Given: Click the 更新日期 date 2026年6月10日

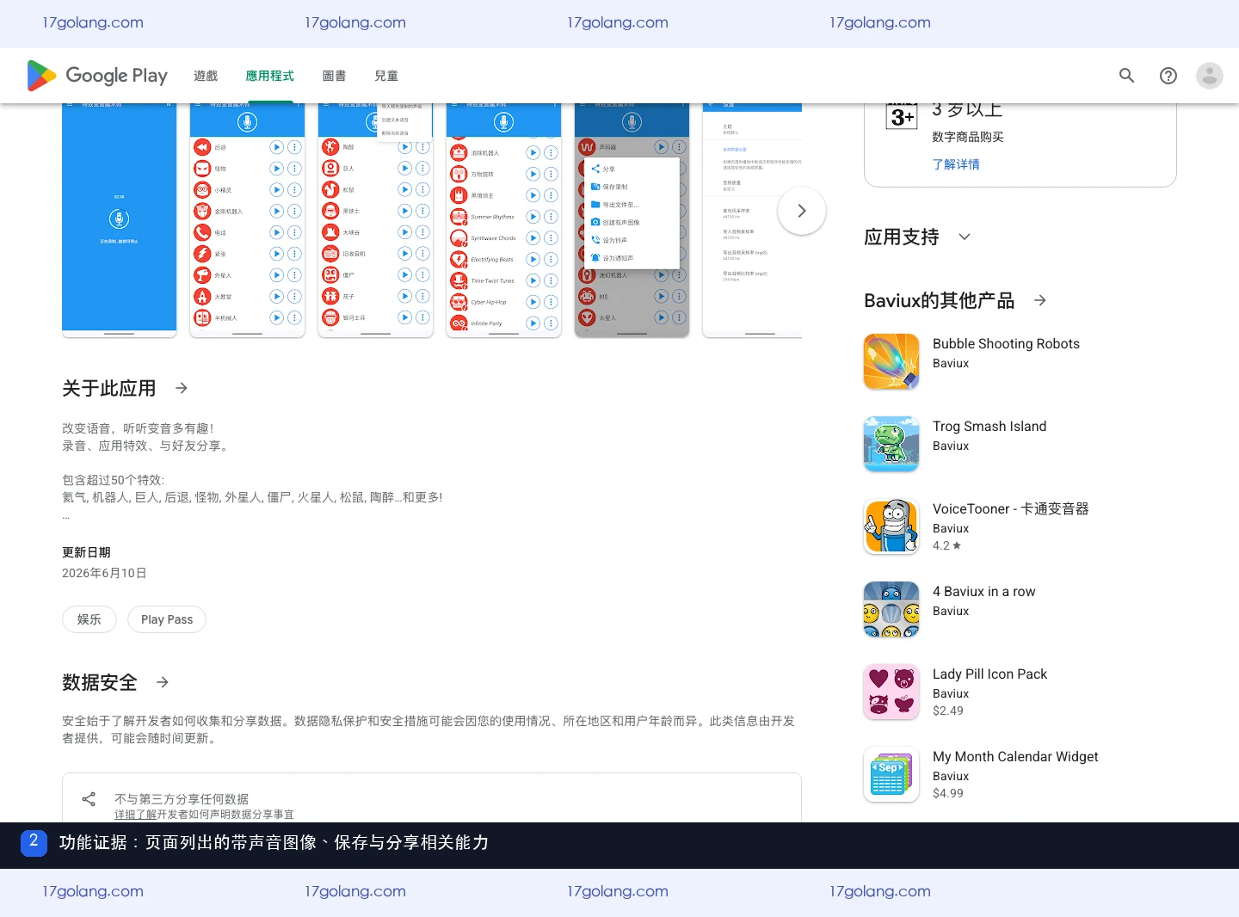Looking at the screenshot, I should [104, 573].
